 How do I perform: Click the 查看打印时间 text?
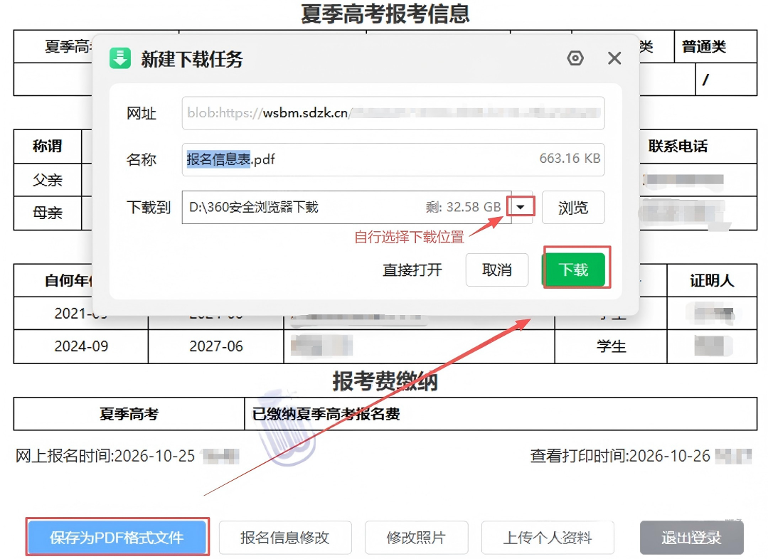point(620,456)
